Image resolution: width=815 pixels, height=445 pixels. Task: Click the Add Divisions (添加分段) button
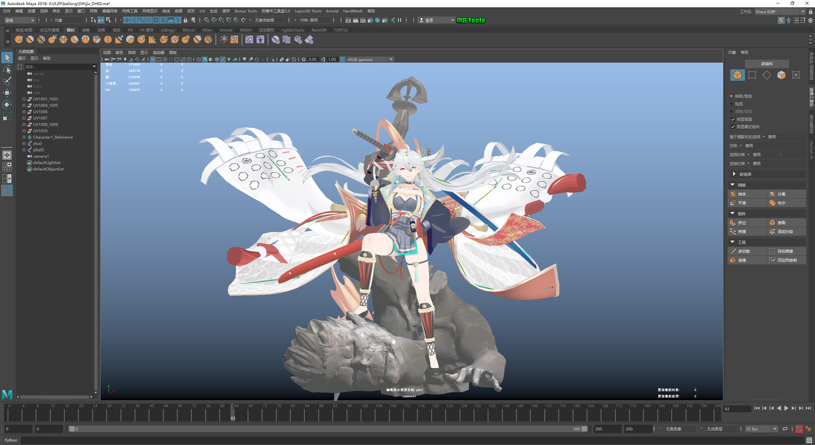click(x=786, y=231)
